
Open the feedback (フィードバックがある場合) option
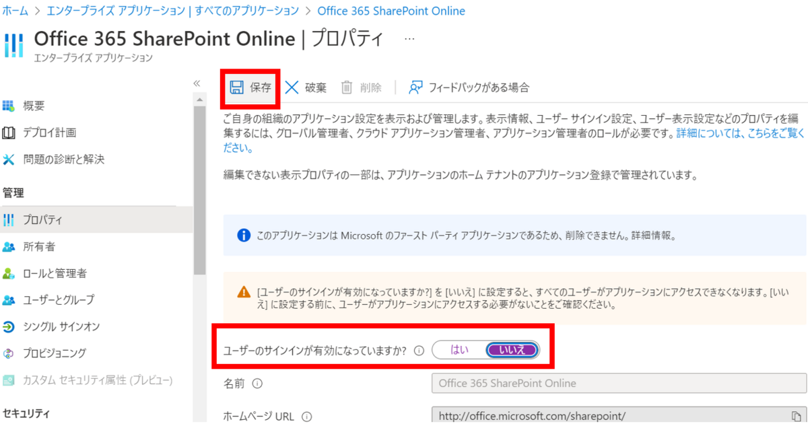pos(469,87)
